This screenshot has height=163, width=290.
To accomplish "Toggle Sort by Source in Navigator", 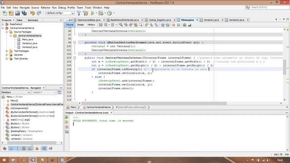I will 50,148.
